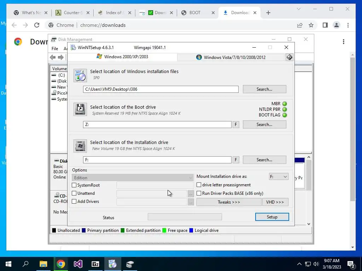Open the Chrome side panel icon

click(x=325, y=25)
